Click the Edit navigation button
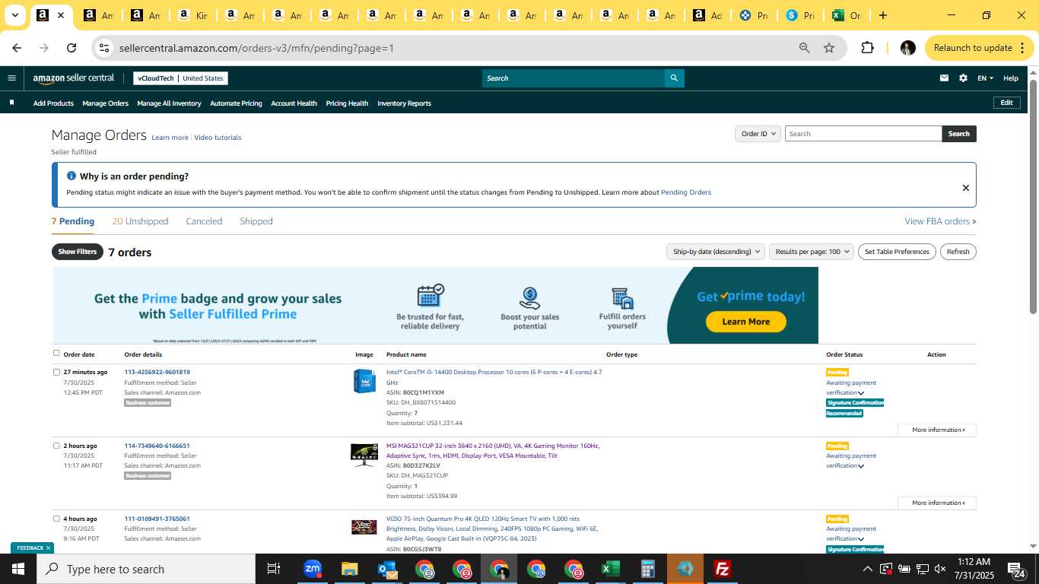 pyautogui.click(x=1006, y=103)
